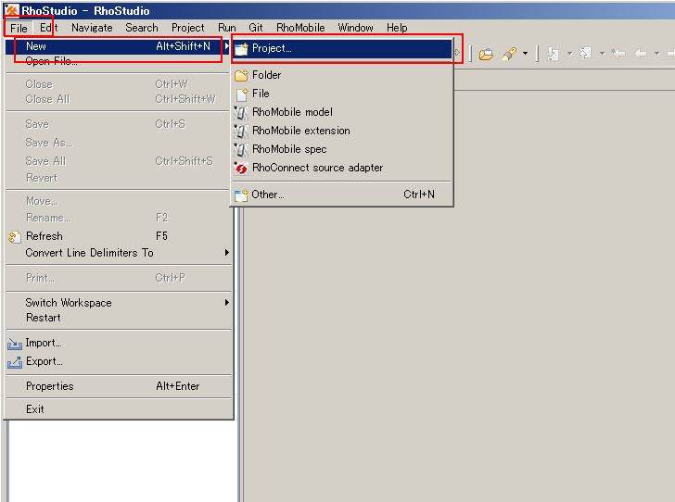Open the Search flashlight dropdown arrow
The height and width of the screenshot is (502, 675).
click(x=525, y=54)
